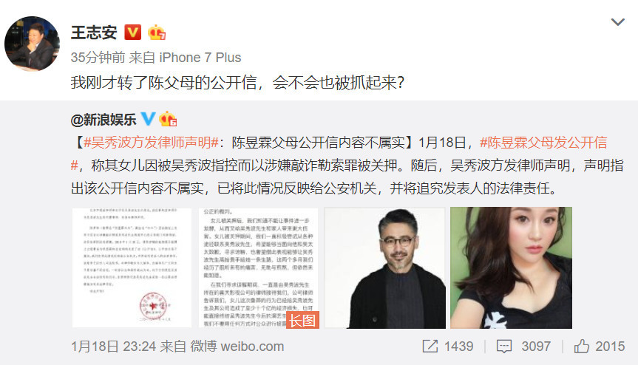638x365 pixels.
Task: Open hashtag #吴秀波方发律师声明#
Action: tap(151, 143)
